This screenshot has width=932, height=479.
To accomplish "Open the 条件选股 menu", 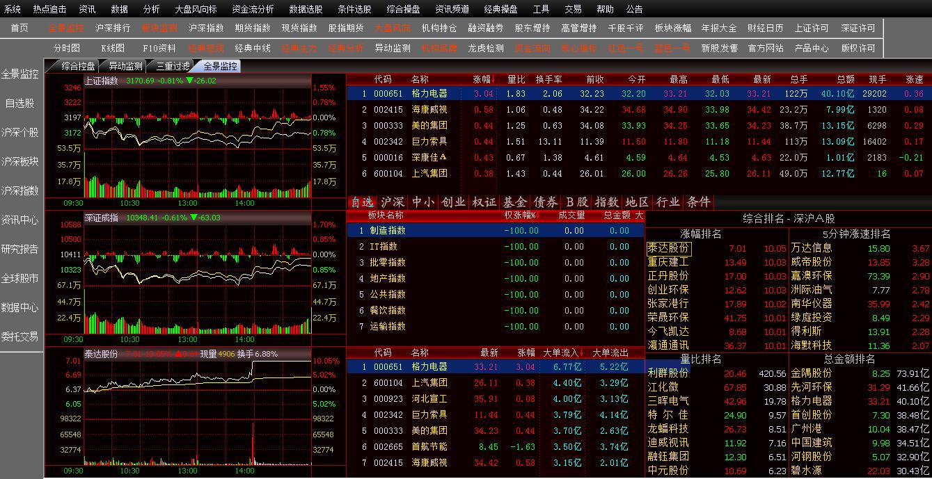I will (354, 9).
